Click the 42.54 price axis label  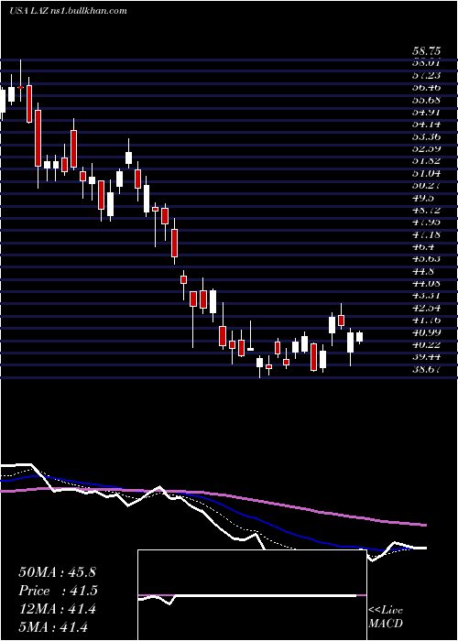point(426,309)
